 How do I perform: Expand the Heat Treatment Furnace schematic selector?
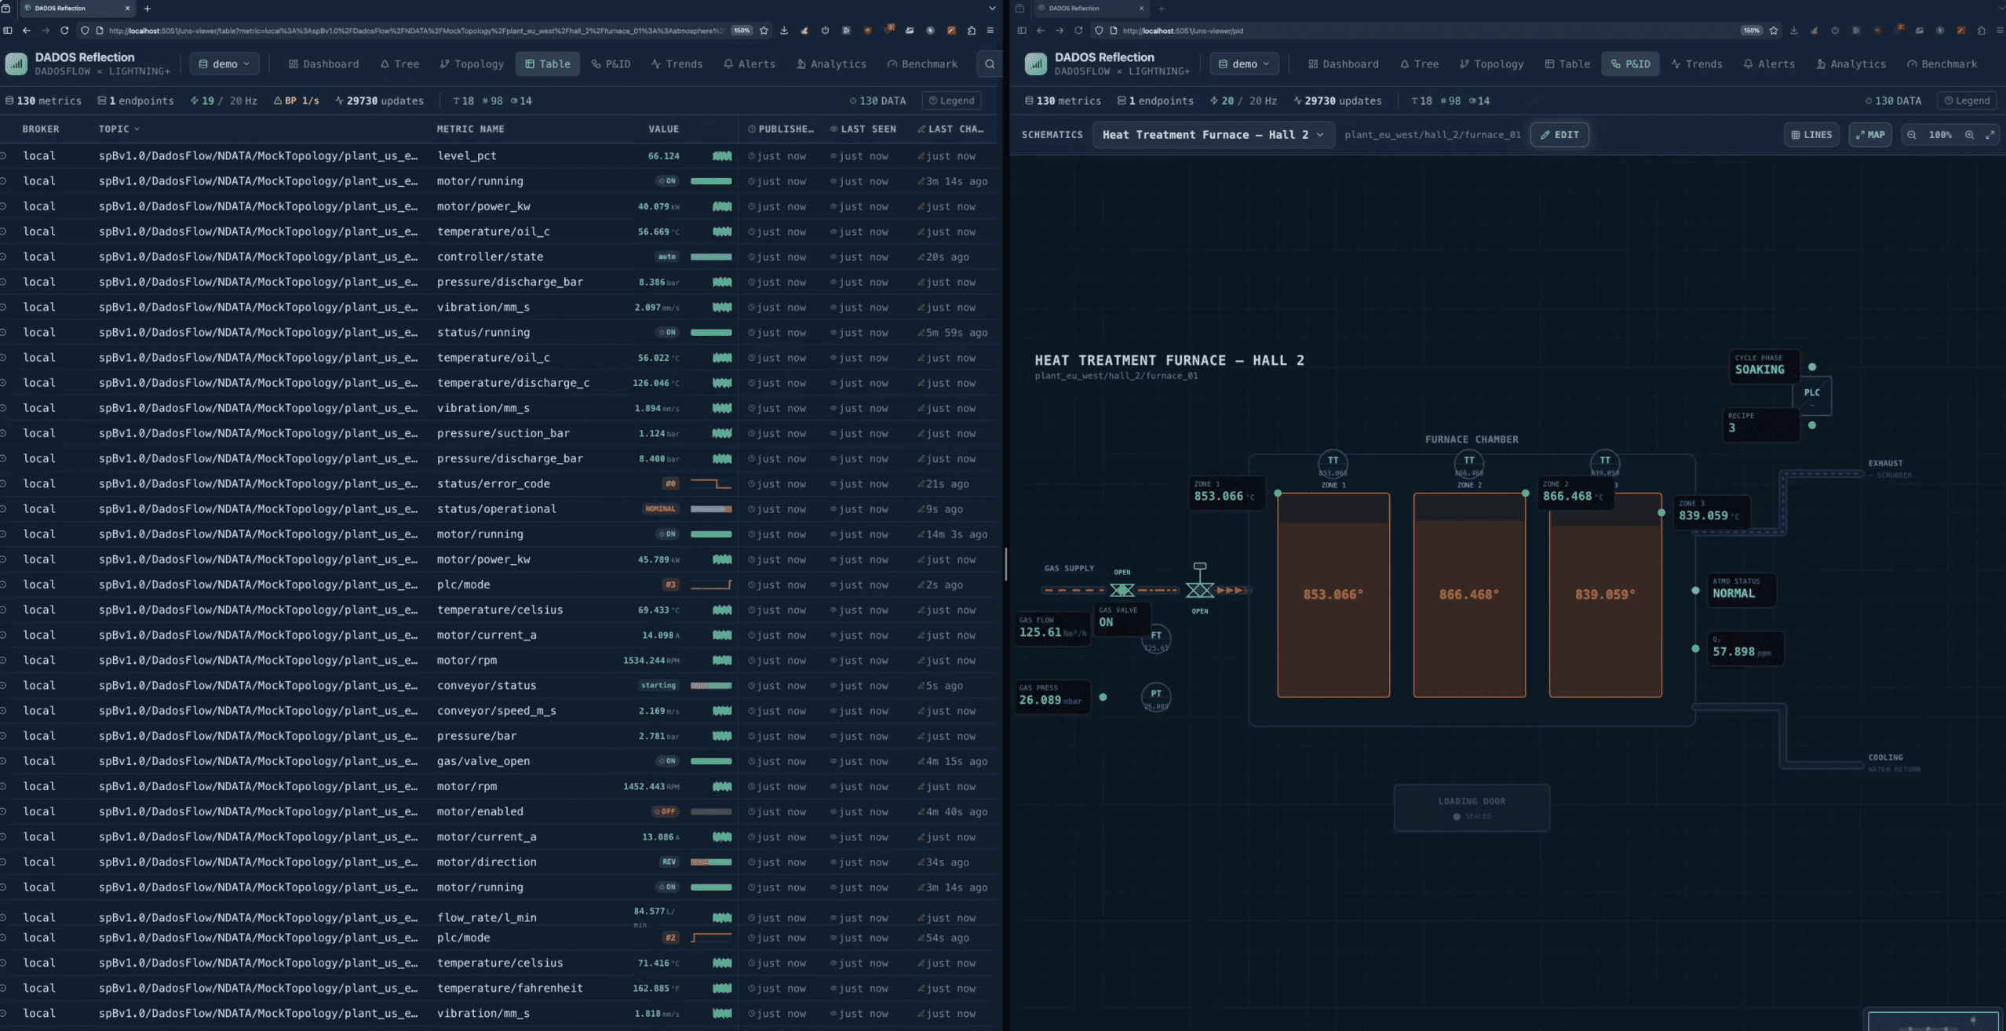(x=1213, y=135)
